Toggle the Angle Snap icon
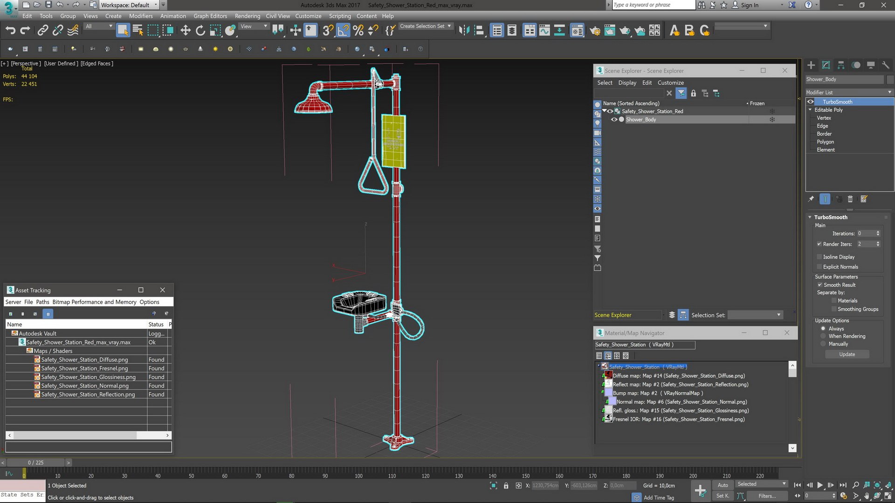This screenshot has height=503, width=895. (343, 31)
